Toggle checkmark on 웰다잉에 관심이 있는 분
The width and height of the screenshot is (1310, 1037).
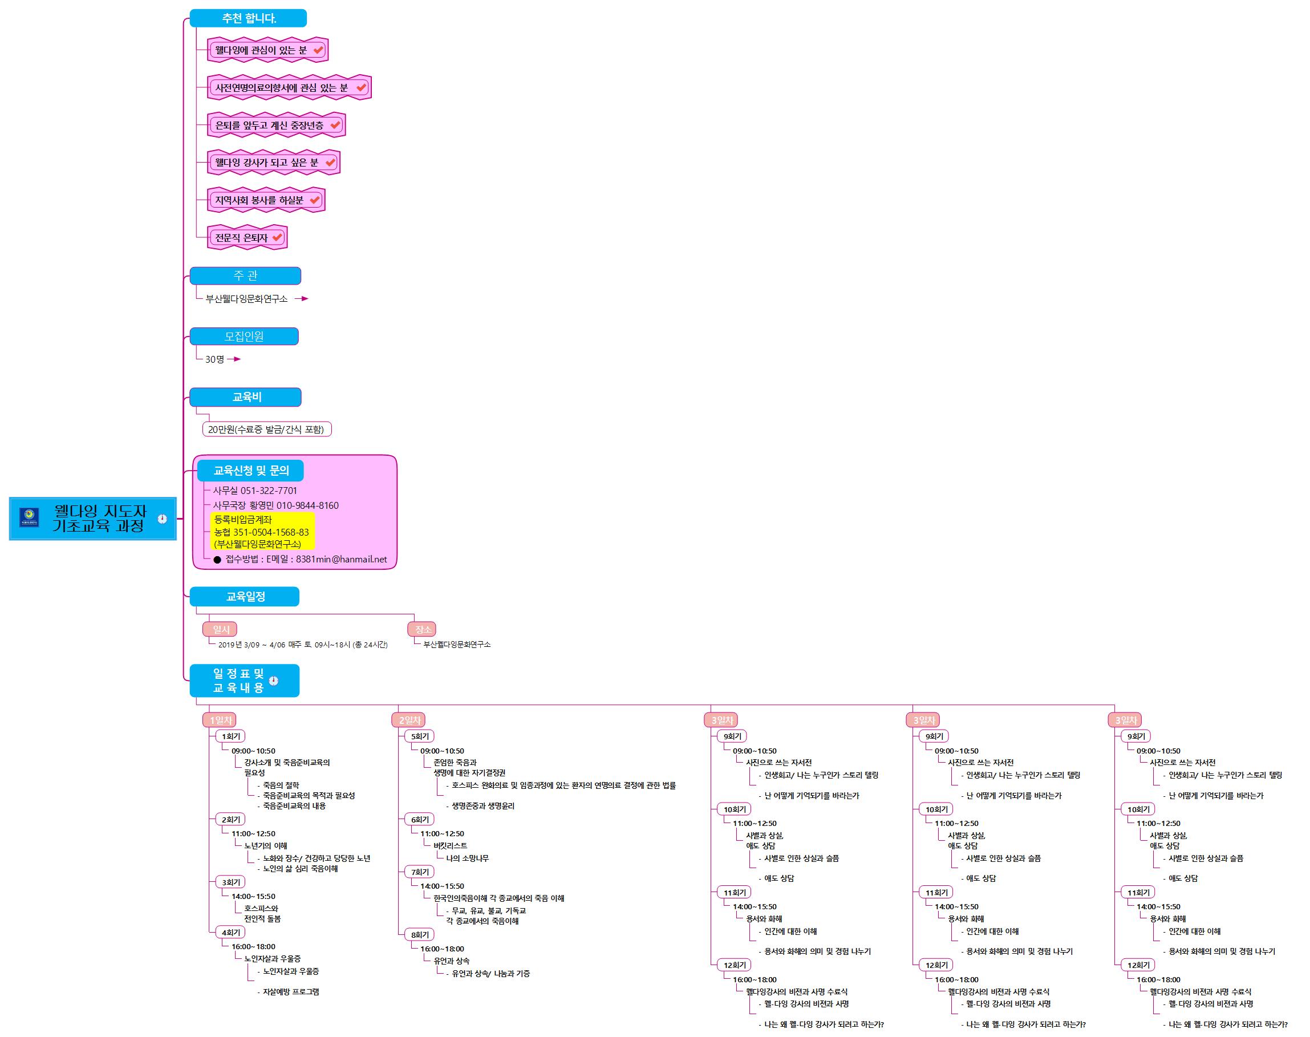point(318,50)
